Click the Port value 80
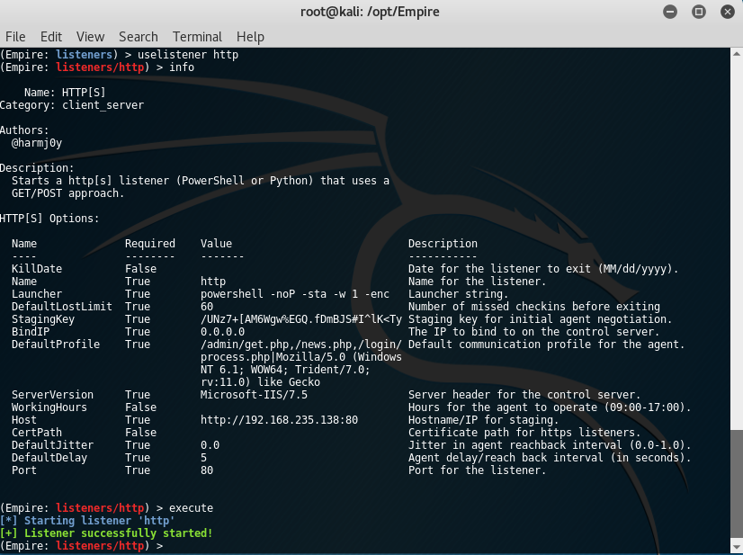Image resolution: width=743 pixels, height=555 pixels. click(x=207, y=470)
